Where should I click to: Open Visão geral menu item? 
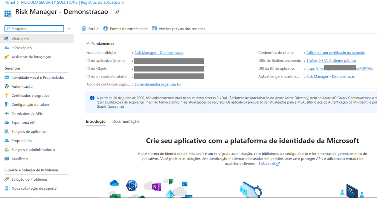click(37, 39)
